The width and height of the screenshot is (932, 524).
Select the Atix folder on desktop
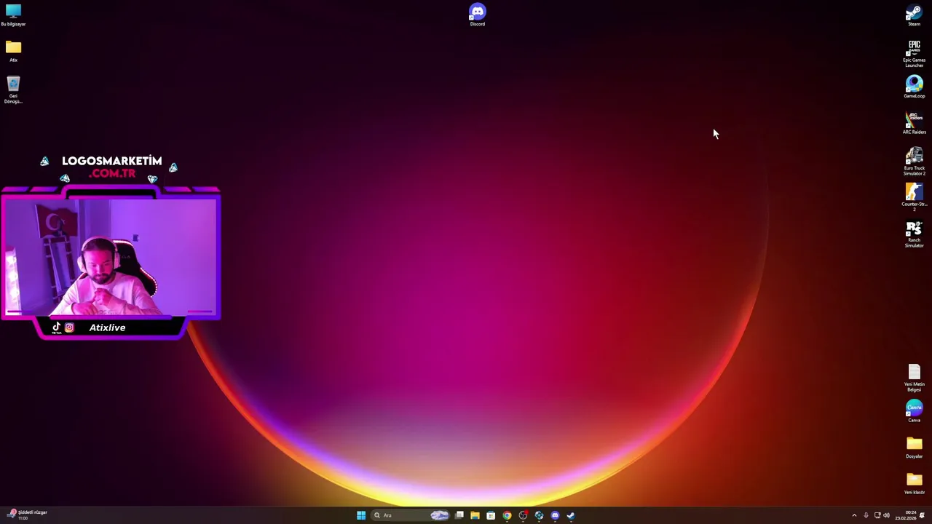13,51
